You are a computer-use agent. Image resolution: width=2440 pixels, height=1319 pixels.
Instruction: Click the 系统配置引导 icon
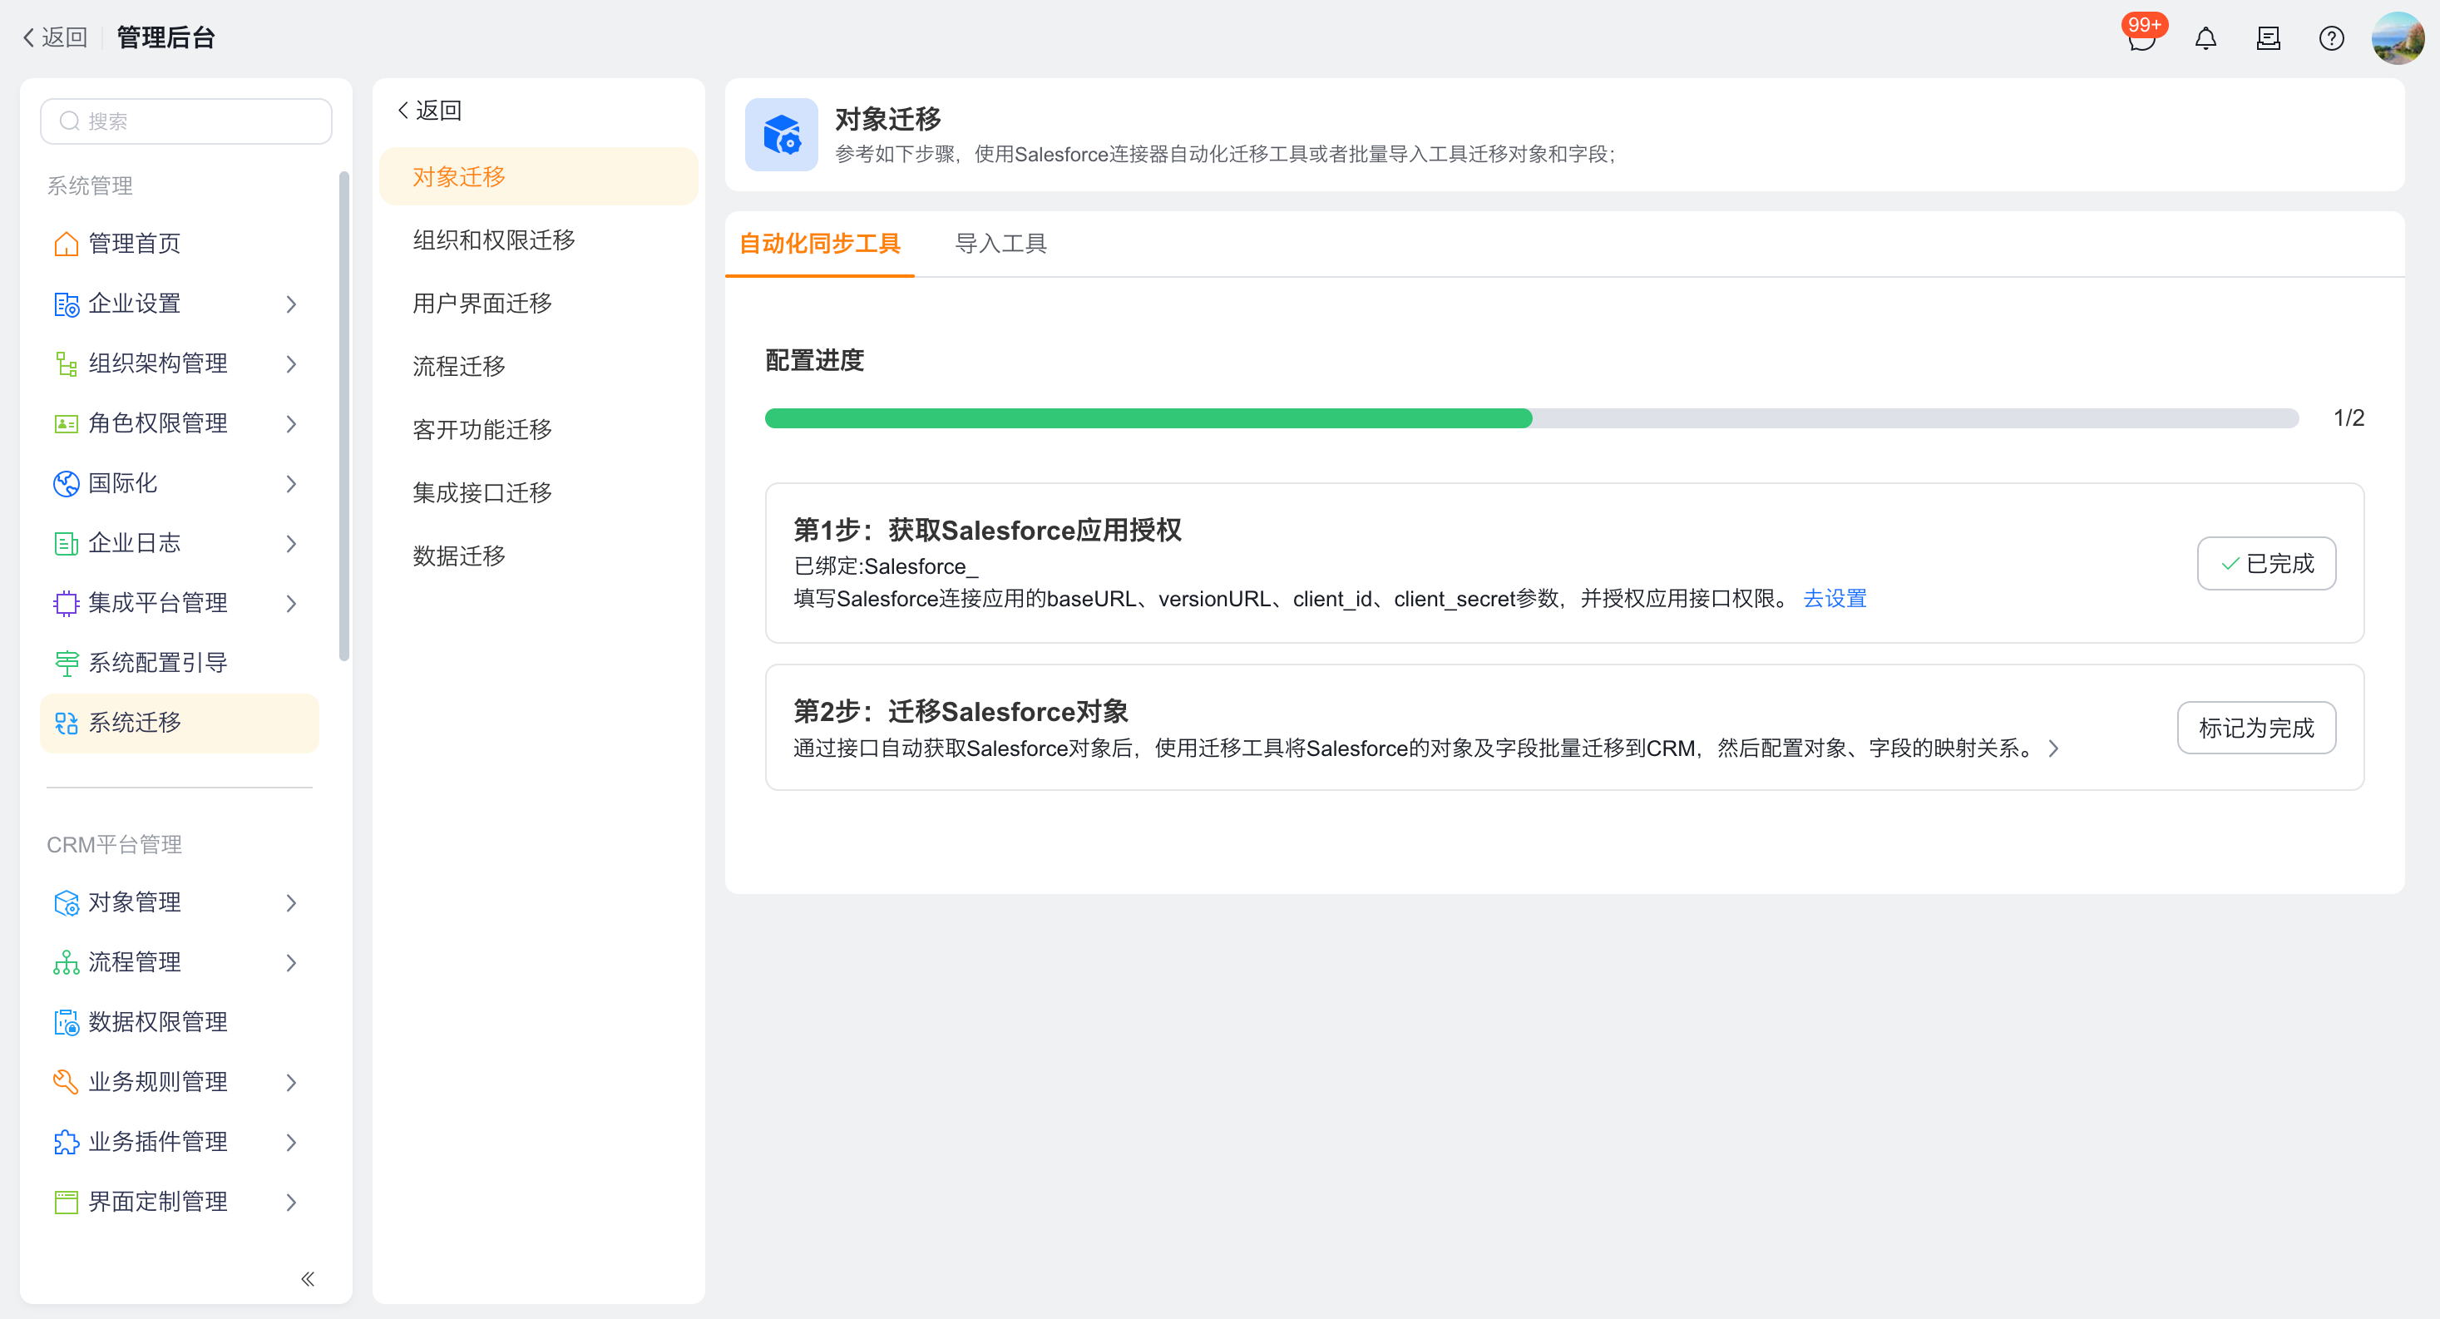point(66,664)
